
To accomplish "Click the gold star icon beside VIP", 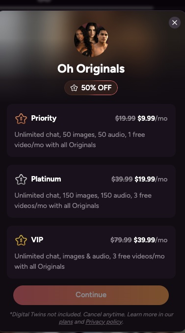I will tap(21, 240).
